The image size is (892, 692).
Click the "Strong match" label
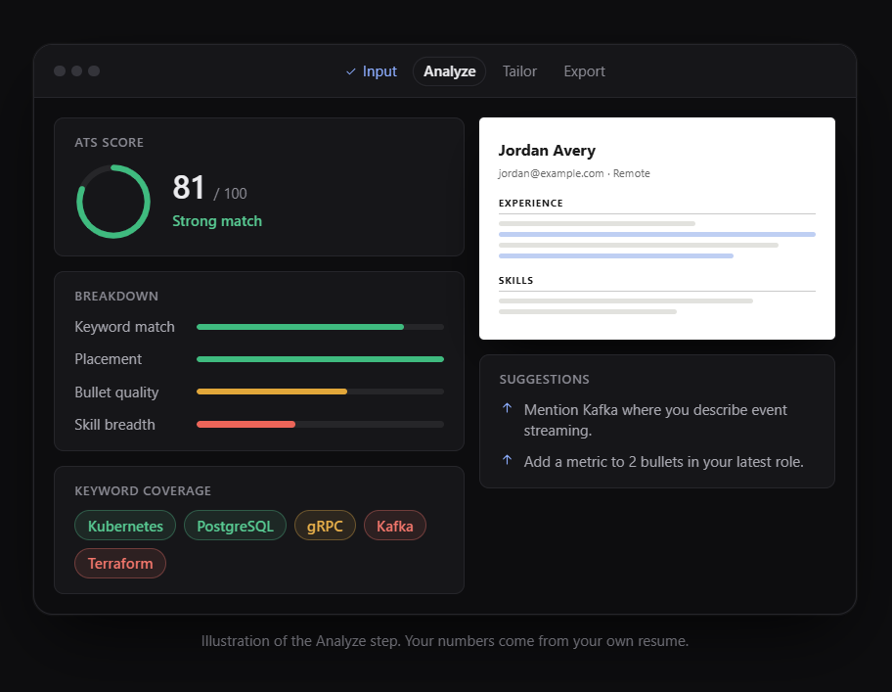click(x=217, y=221)
